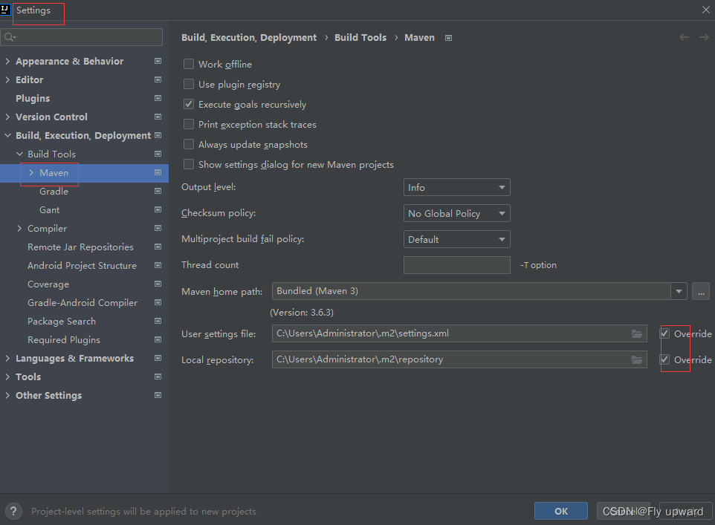Click project-level icon beside Plugins row
This screenshot has width=715, height=525.
point(158,99)
